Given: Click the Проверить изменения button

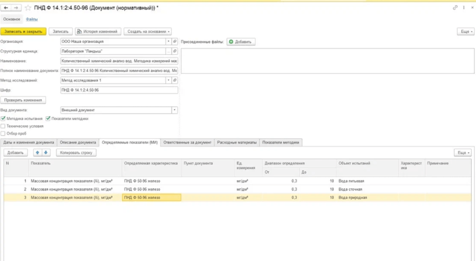Looking at the screenshot, I should 23,100.
